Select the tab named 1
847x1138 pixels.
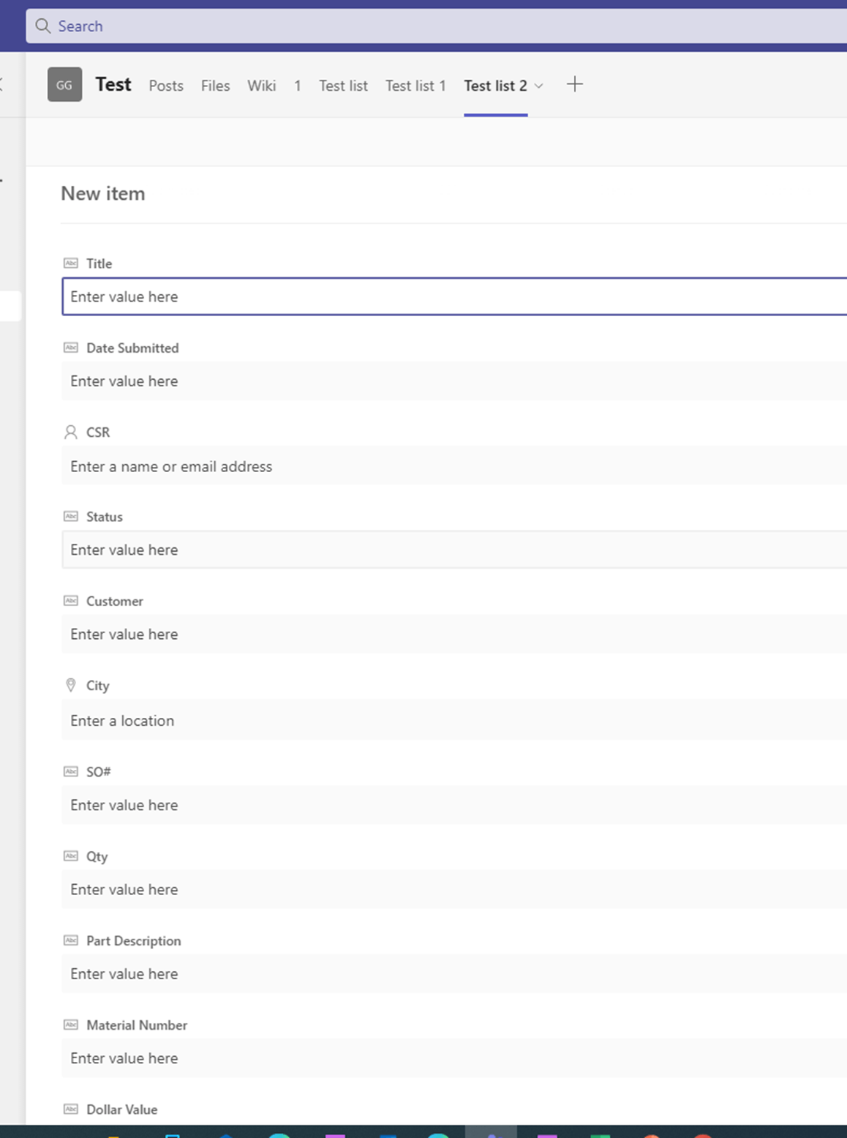[x=298, y=86]
